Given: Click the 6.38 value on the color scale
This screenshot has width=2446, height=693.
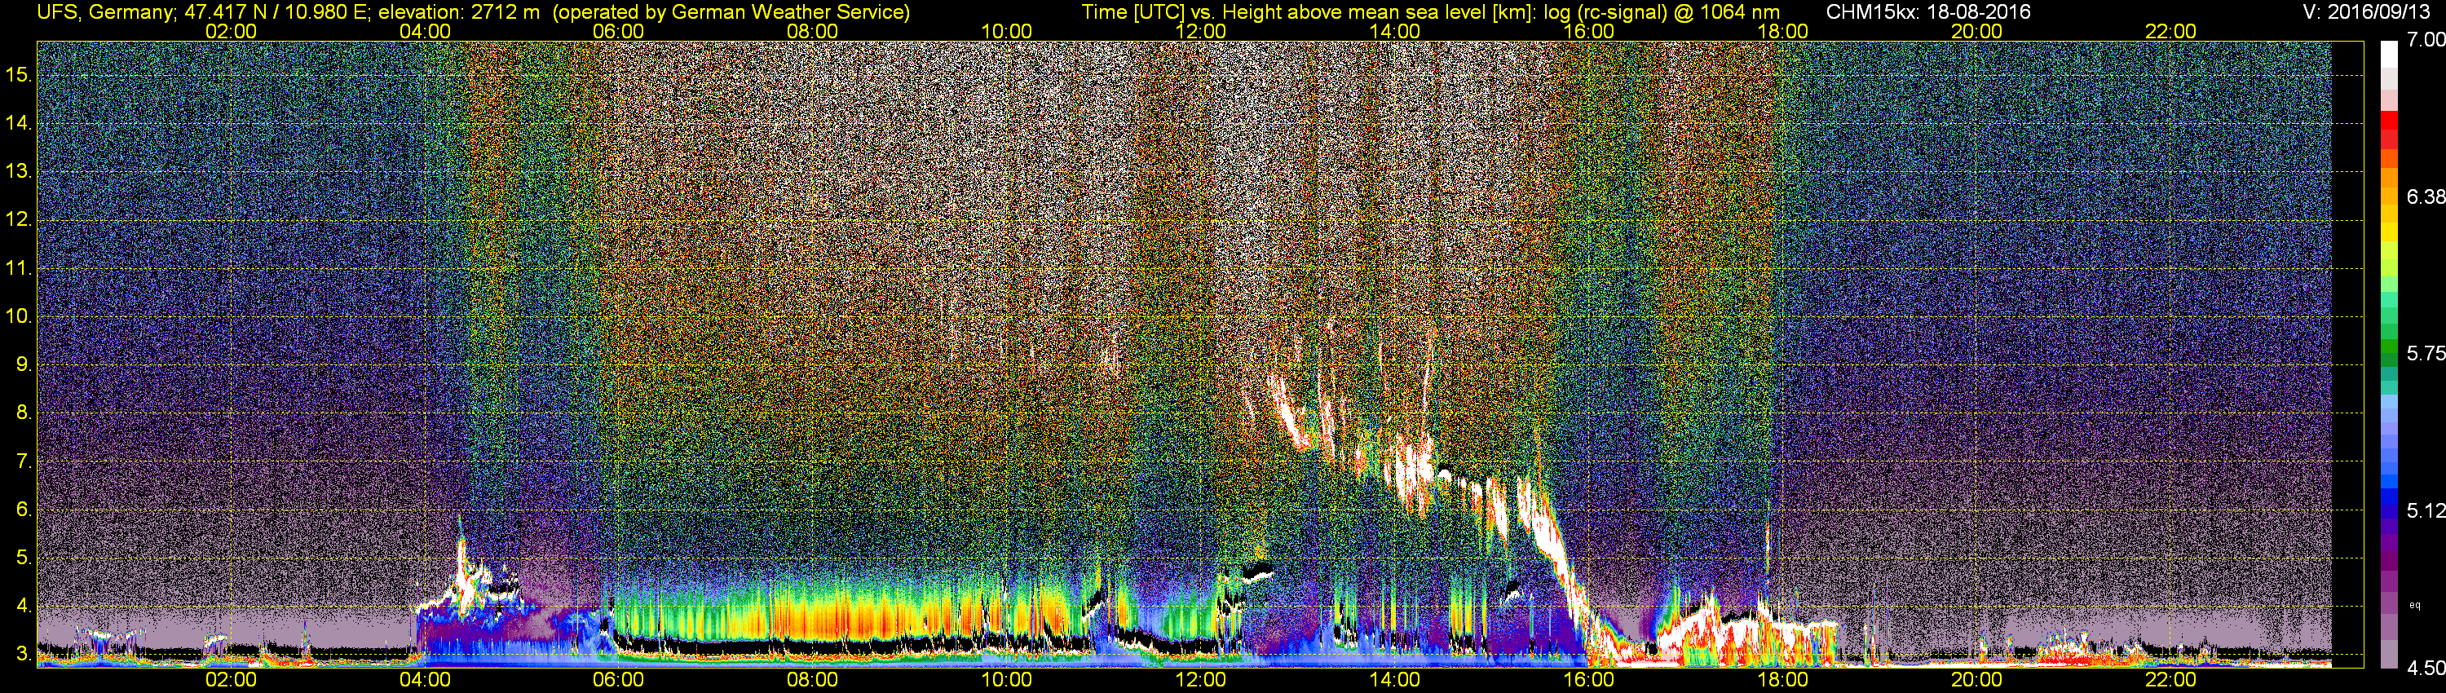Looking at the screenshot, I should pos(2425,196).
